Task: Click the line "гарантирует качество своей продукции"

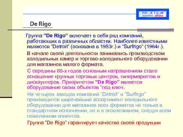Action: (x=94, y=123)
